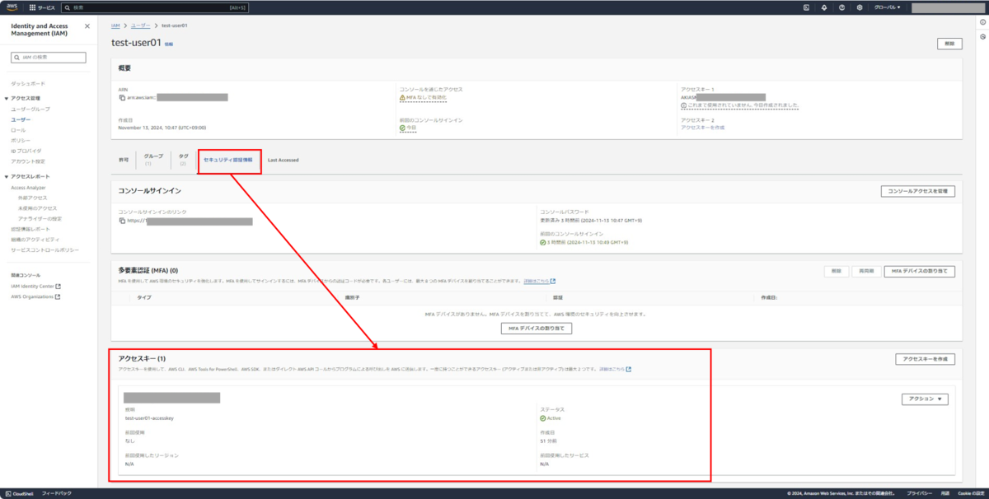Open CloudShell in the footer bar
This screenshot has width=989, height=499.
[18, 493]
